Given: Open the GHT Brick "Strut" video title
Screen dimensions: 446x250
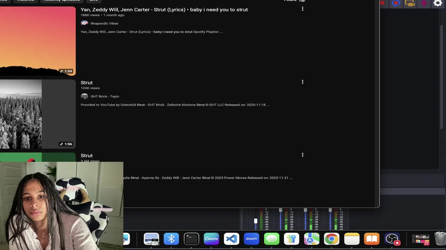Looking at the screenshot, I should tap(86, 82).
